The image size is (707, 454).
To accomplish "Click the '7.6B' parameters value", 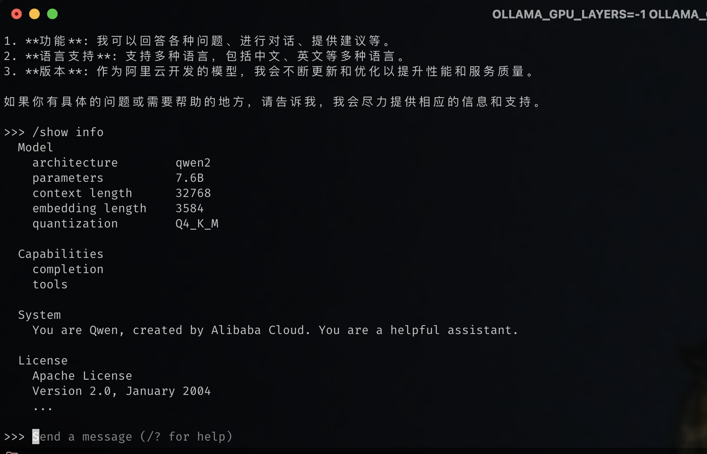I will 189,178.
